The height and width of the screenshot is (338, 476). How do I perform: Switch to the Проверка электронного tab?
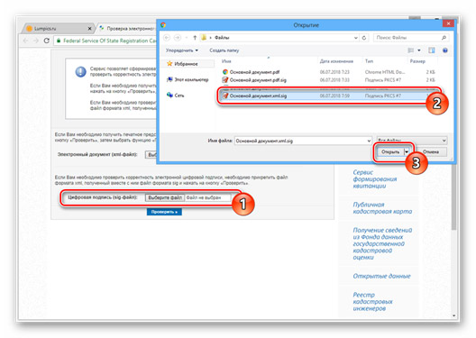pos(127,29)
